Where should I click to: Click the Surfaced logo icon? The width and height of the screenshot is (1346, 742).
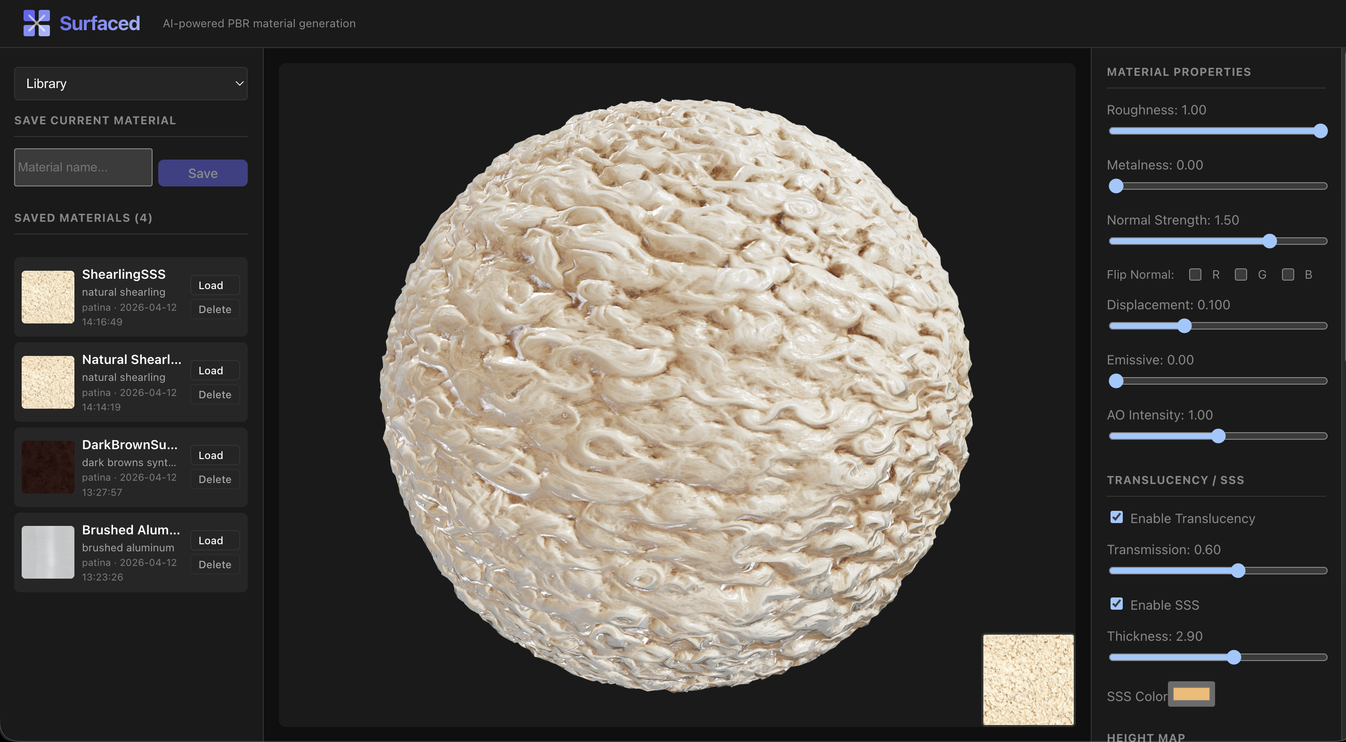37,23
